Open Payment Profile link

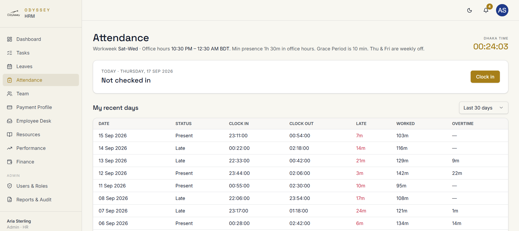pos(41,107)
